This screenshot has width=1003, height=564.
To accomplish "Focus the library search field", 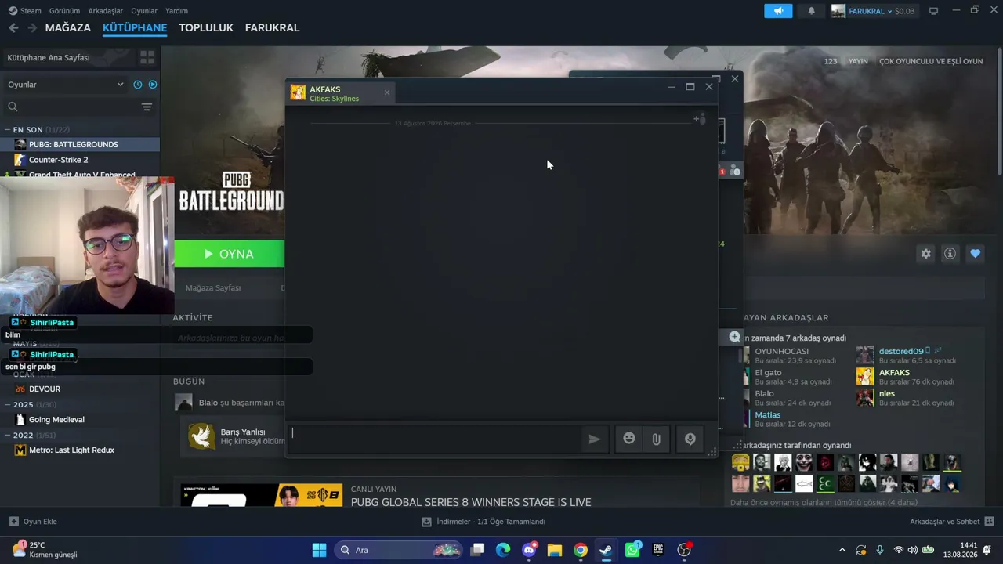I will [72, 107].
